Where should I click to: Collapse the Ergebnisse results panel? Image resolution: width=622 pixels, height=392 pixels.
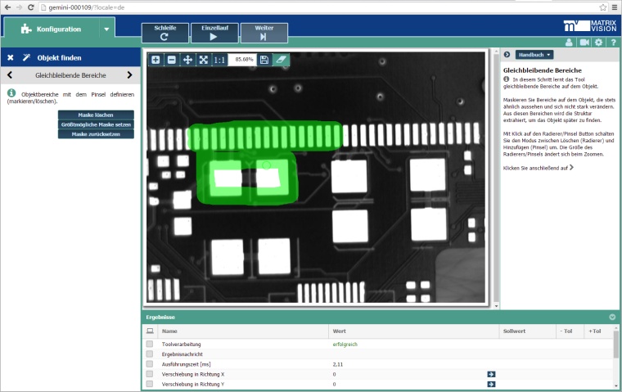coord(611,317)
